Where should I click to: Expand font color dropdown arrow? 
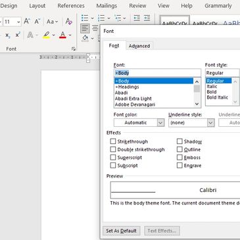pyautogui.click(x=70, y=35)
